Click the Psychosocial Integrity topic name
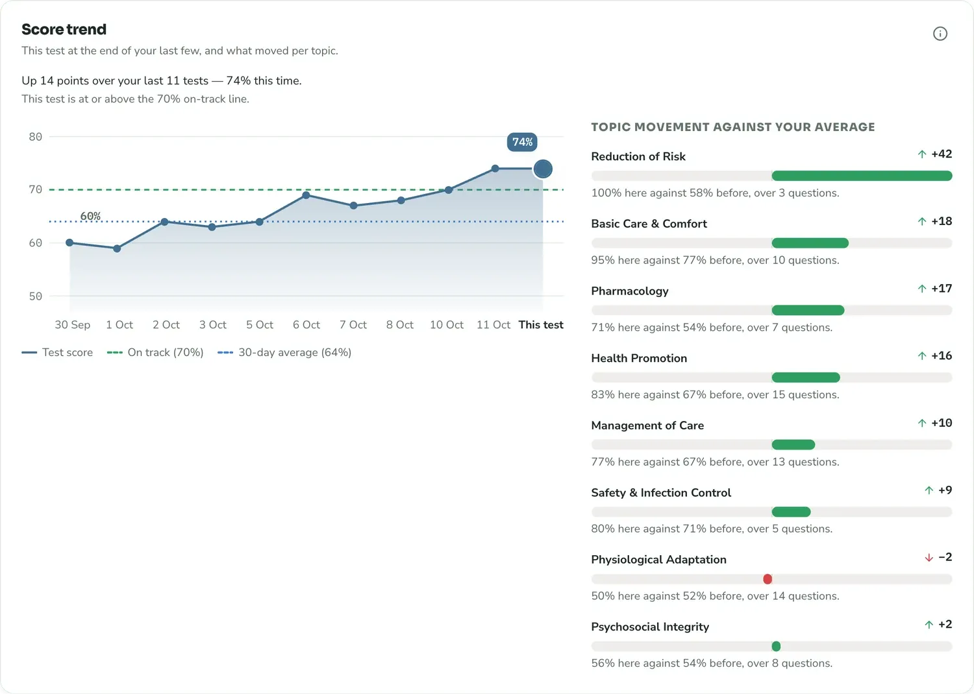 point(650,627)
